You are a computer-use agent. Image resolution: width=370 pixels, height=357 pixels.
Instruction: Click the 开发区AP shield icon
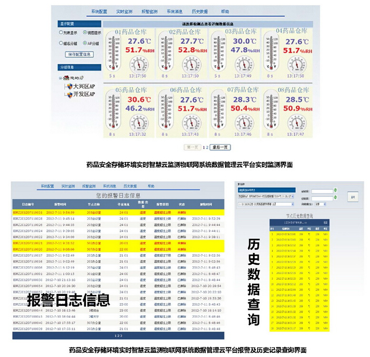point(68,94)
